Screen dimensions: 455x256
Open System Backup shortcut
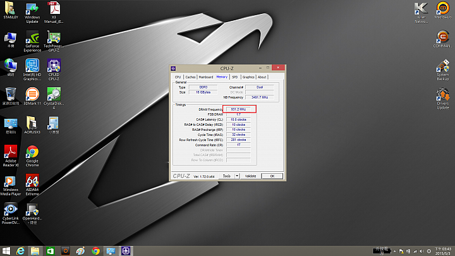443,70
